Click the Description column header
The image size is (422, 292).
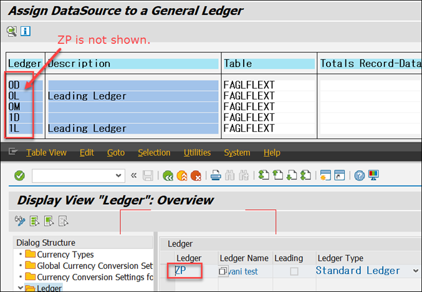133,64
